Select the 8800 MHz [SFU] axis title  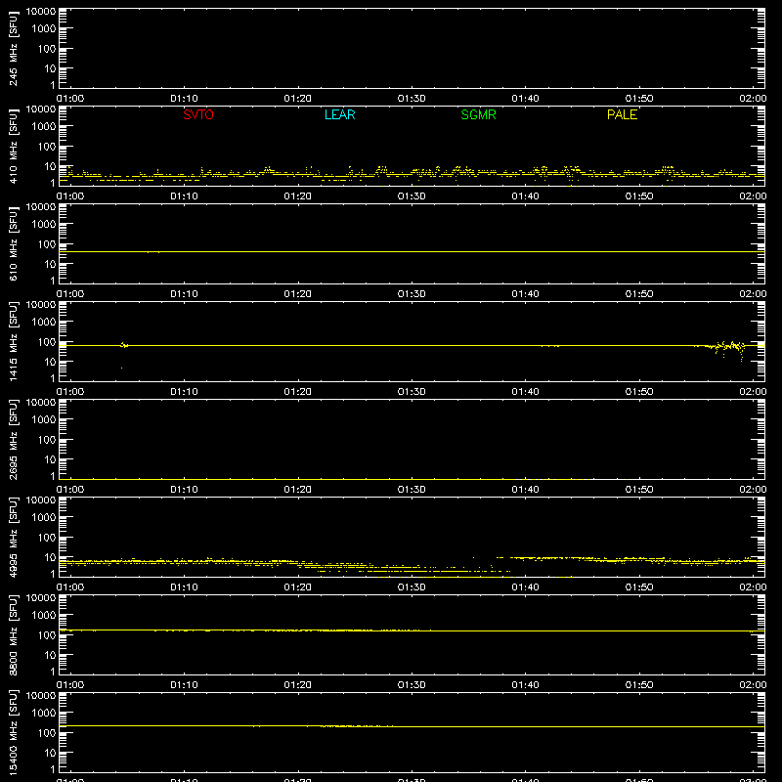[13, 634]
